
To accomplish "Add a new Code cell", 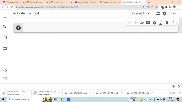I will [x=19, y=13].
